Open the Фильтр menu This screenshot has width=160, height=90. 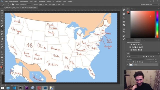[x=49, y=1]
